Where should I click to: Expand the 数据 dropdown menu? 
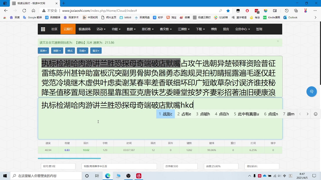[x=131, y=29]
